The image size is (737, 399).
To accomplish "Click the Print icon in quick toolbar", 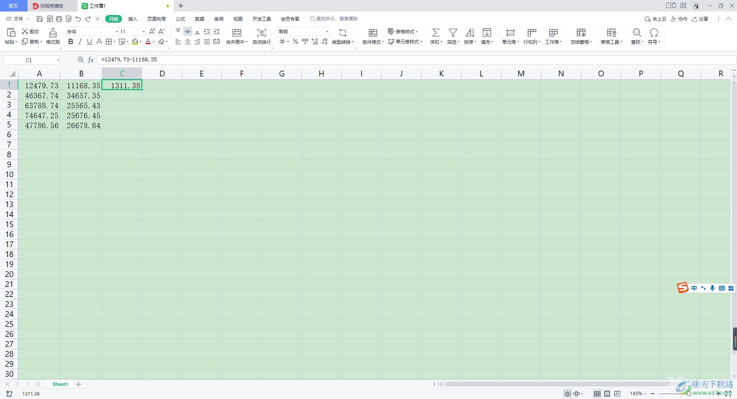I will tap(59, 19).
